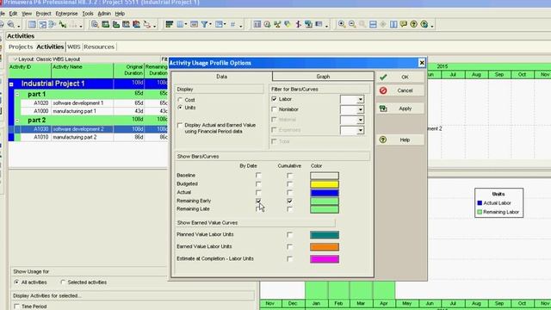Enable the Nonlabor filter checkbox
Image resolution: width=551 pixels, height=310 pixels.
point(274,109)
